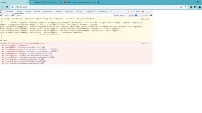The width and height of the screenshot is (202, 113).
Task: Click the 'Uncaught SyntaxError' message text
Action: click(x=22, y=43)
